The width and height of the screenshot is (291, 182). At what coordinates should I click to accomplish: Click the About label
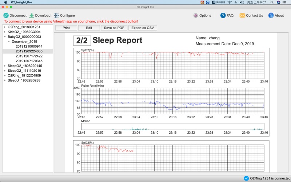click(x=279, y=15)
